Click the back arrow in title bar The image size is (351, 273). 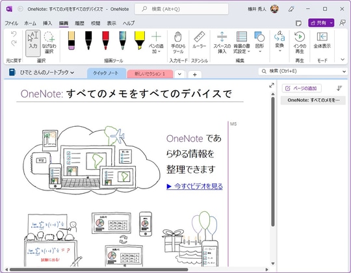pos(20,9)
